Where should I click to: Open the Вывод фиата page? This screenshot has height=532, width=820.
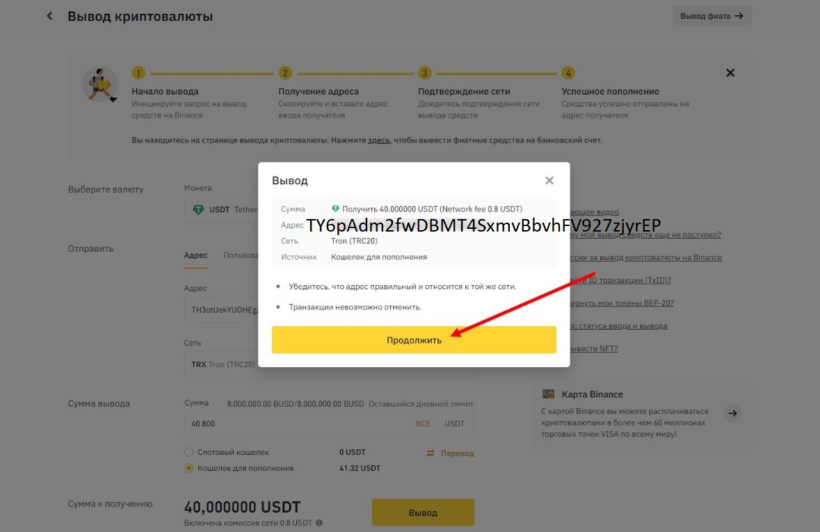[712, 16]
